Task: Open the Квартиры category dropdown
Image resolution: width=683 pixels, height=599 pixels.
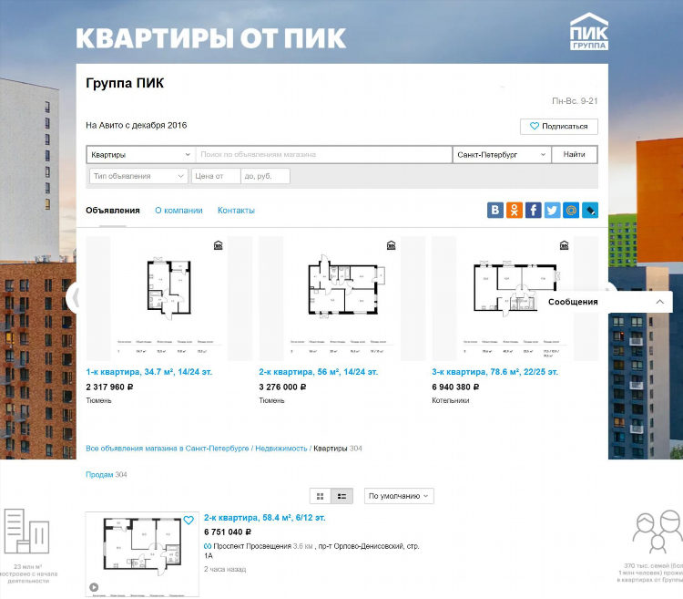Action: (x=140, y=155)
